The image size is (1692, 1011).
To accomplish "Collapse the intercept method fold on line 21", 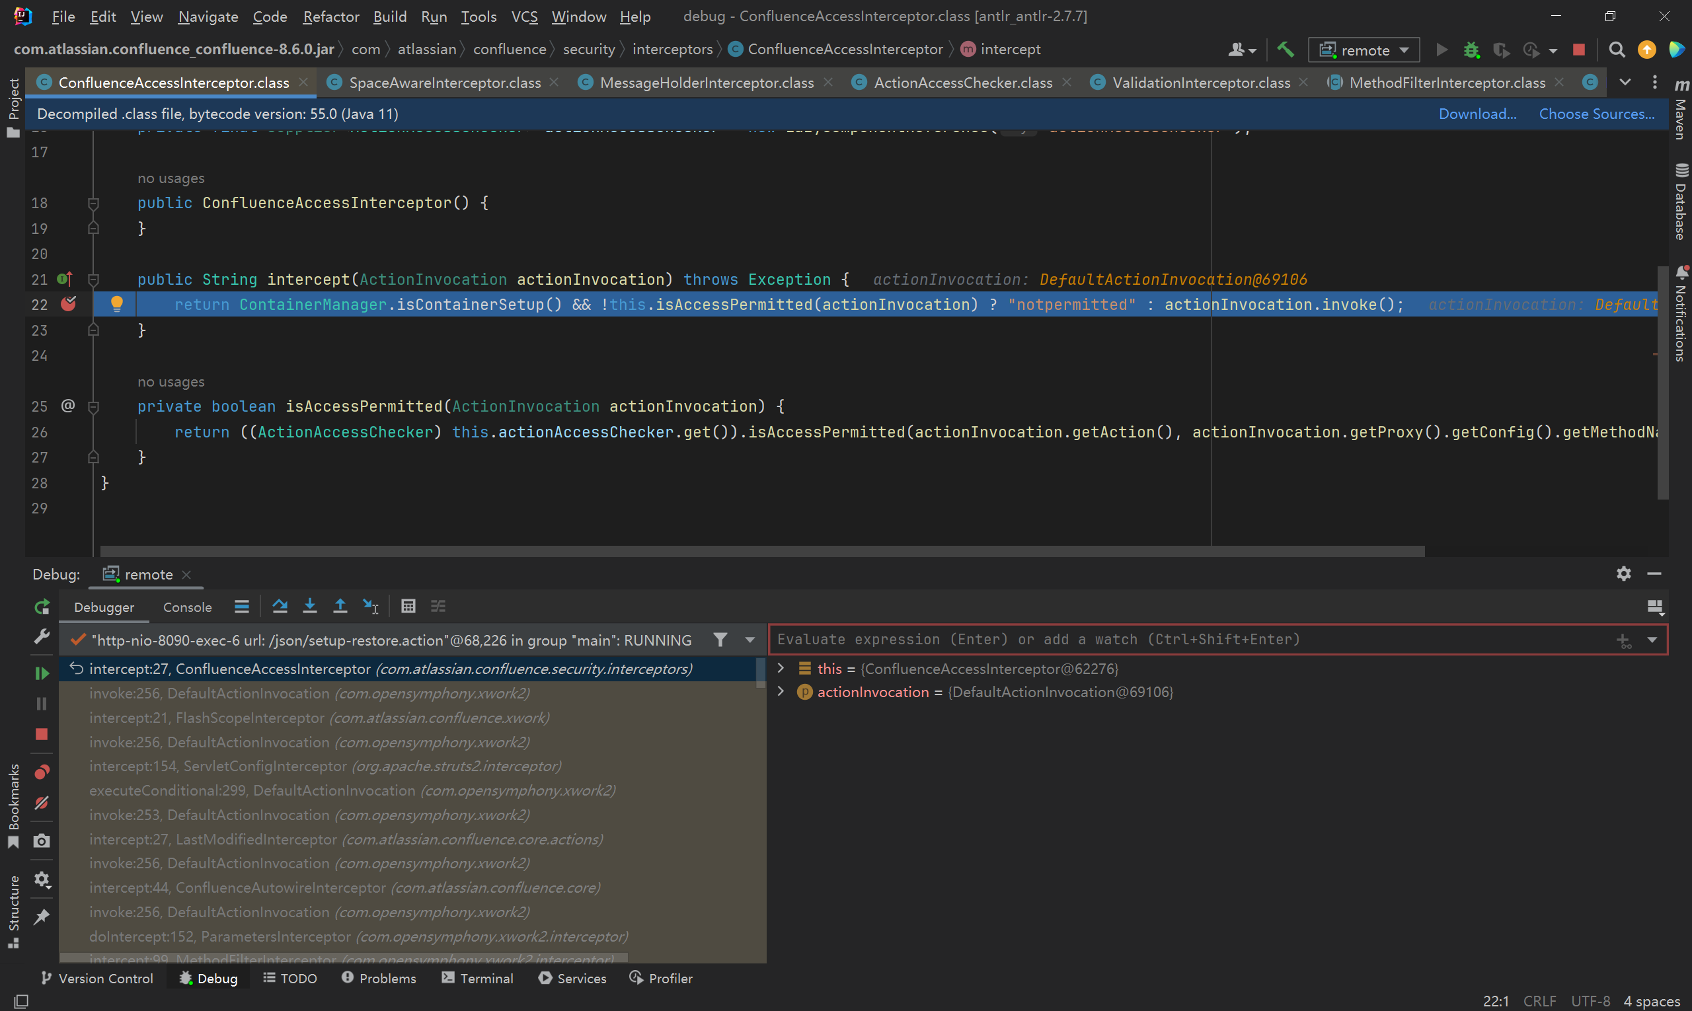I will tap(94, 280).
